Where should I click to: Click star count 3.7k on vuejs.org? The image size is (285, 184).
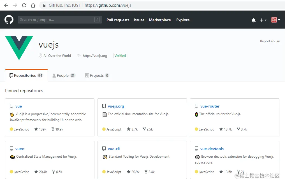click(132, 129)
